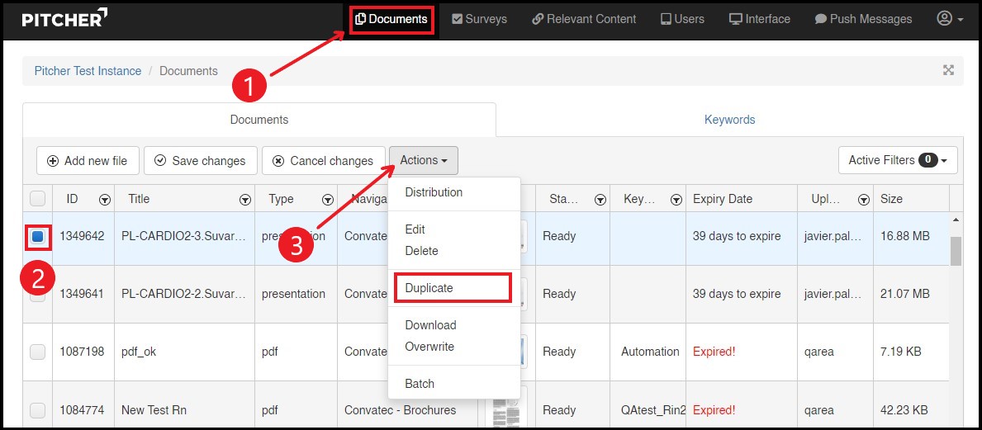Click the table's vertical scrollbar thumb
The width and height of the screenshot is (982, 430).
[x=956, y=250]
